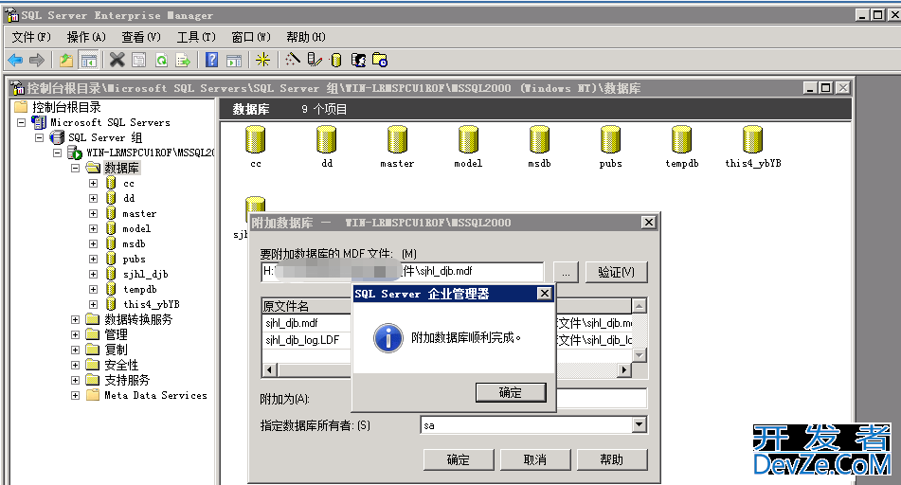Click the file list's horizontal scrollbar right arrow
The height and width of the screenshot is (485, 901).
624,370
